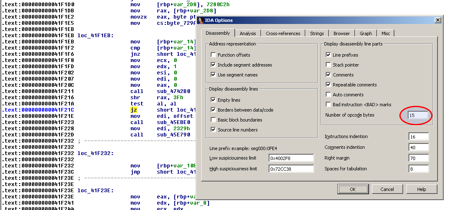Disable Repeatable comments checkbox

(x=329, y=85)
